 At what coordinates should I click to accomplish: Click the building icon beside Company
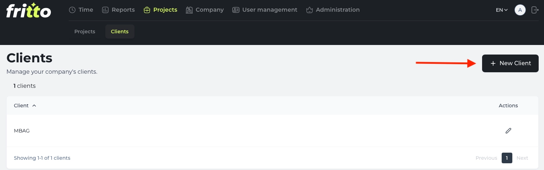(x=189, y=10)
